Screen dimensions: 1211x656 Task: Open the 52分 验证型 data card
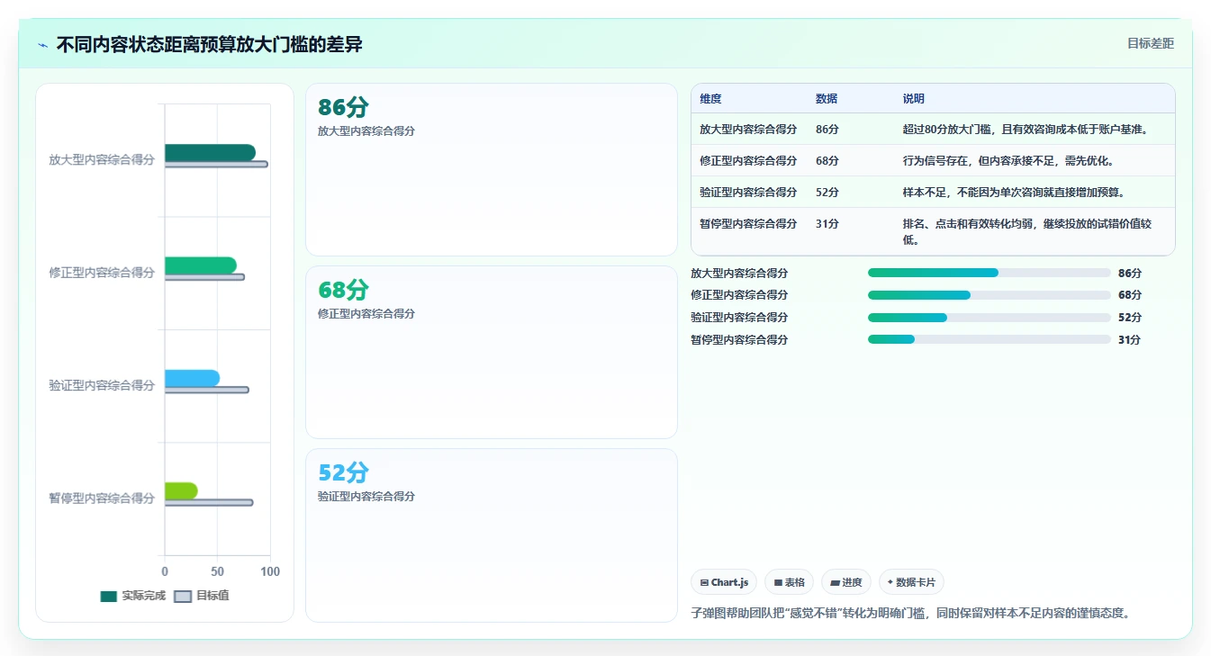click(492, 535)
